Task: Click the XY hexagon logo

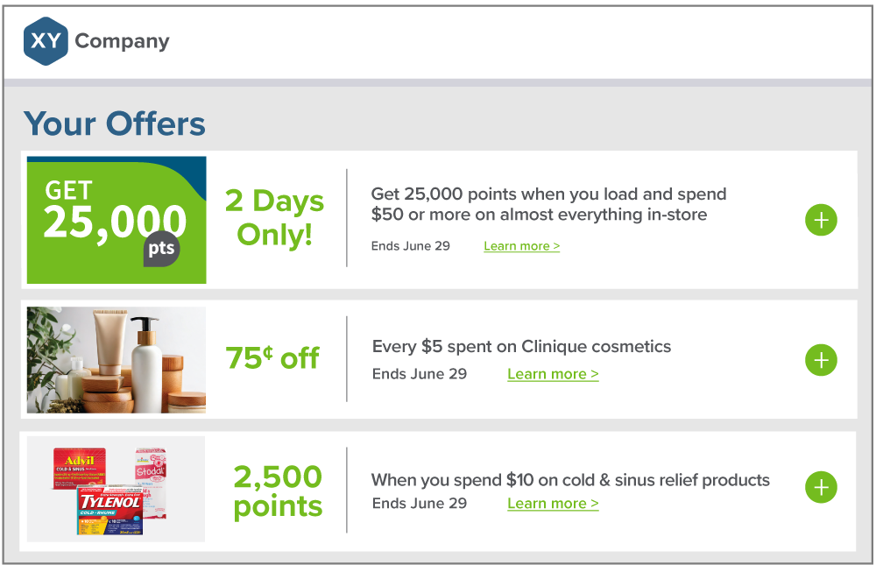Action: click(x=46, y=41)
